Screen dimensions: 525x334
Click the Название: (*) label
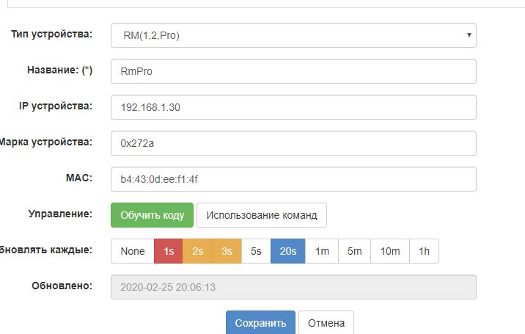click(59, 70)
